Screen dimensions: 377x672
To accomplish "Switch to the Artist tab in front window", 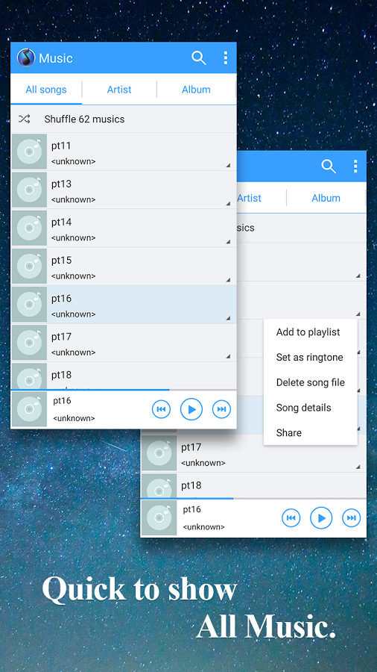I will coord(119,90).
